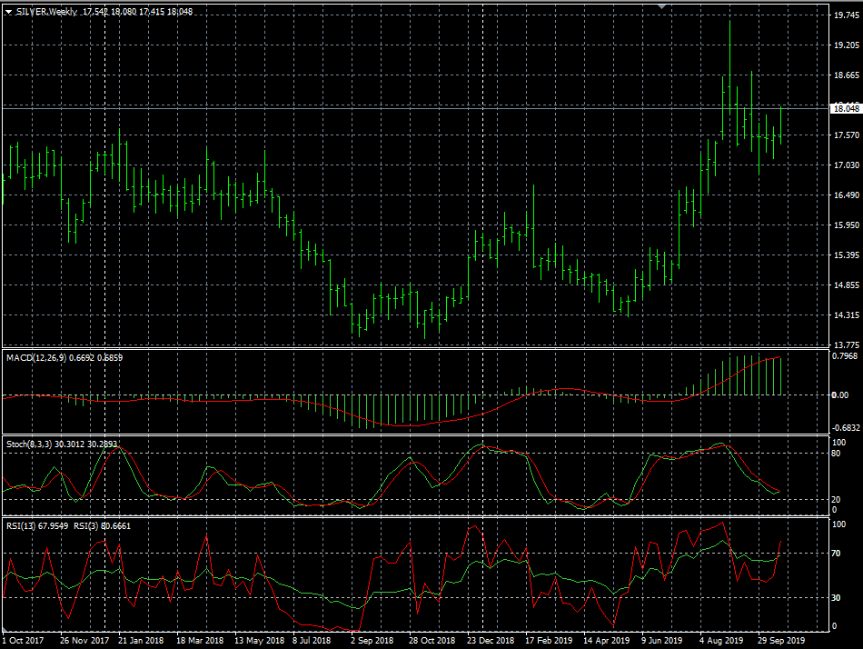Click the 13.775 price scale label

[x=846, y=345]
